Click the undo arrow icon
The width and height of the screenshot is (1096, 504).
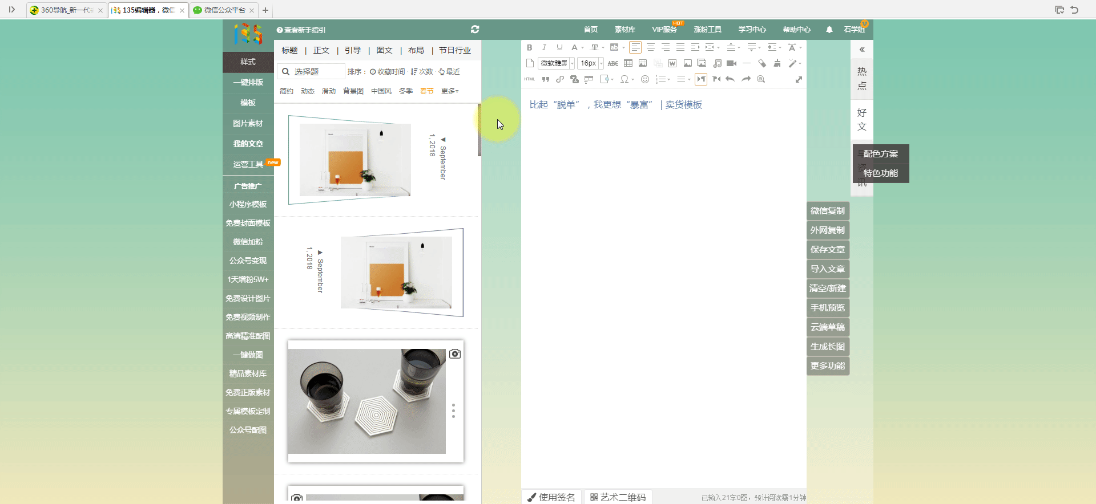click(x=730, y=79)
